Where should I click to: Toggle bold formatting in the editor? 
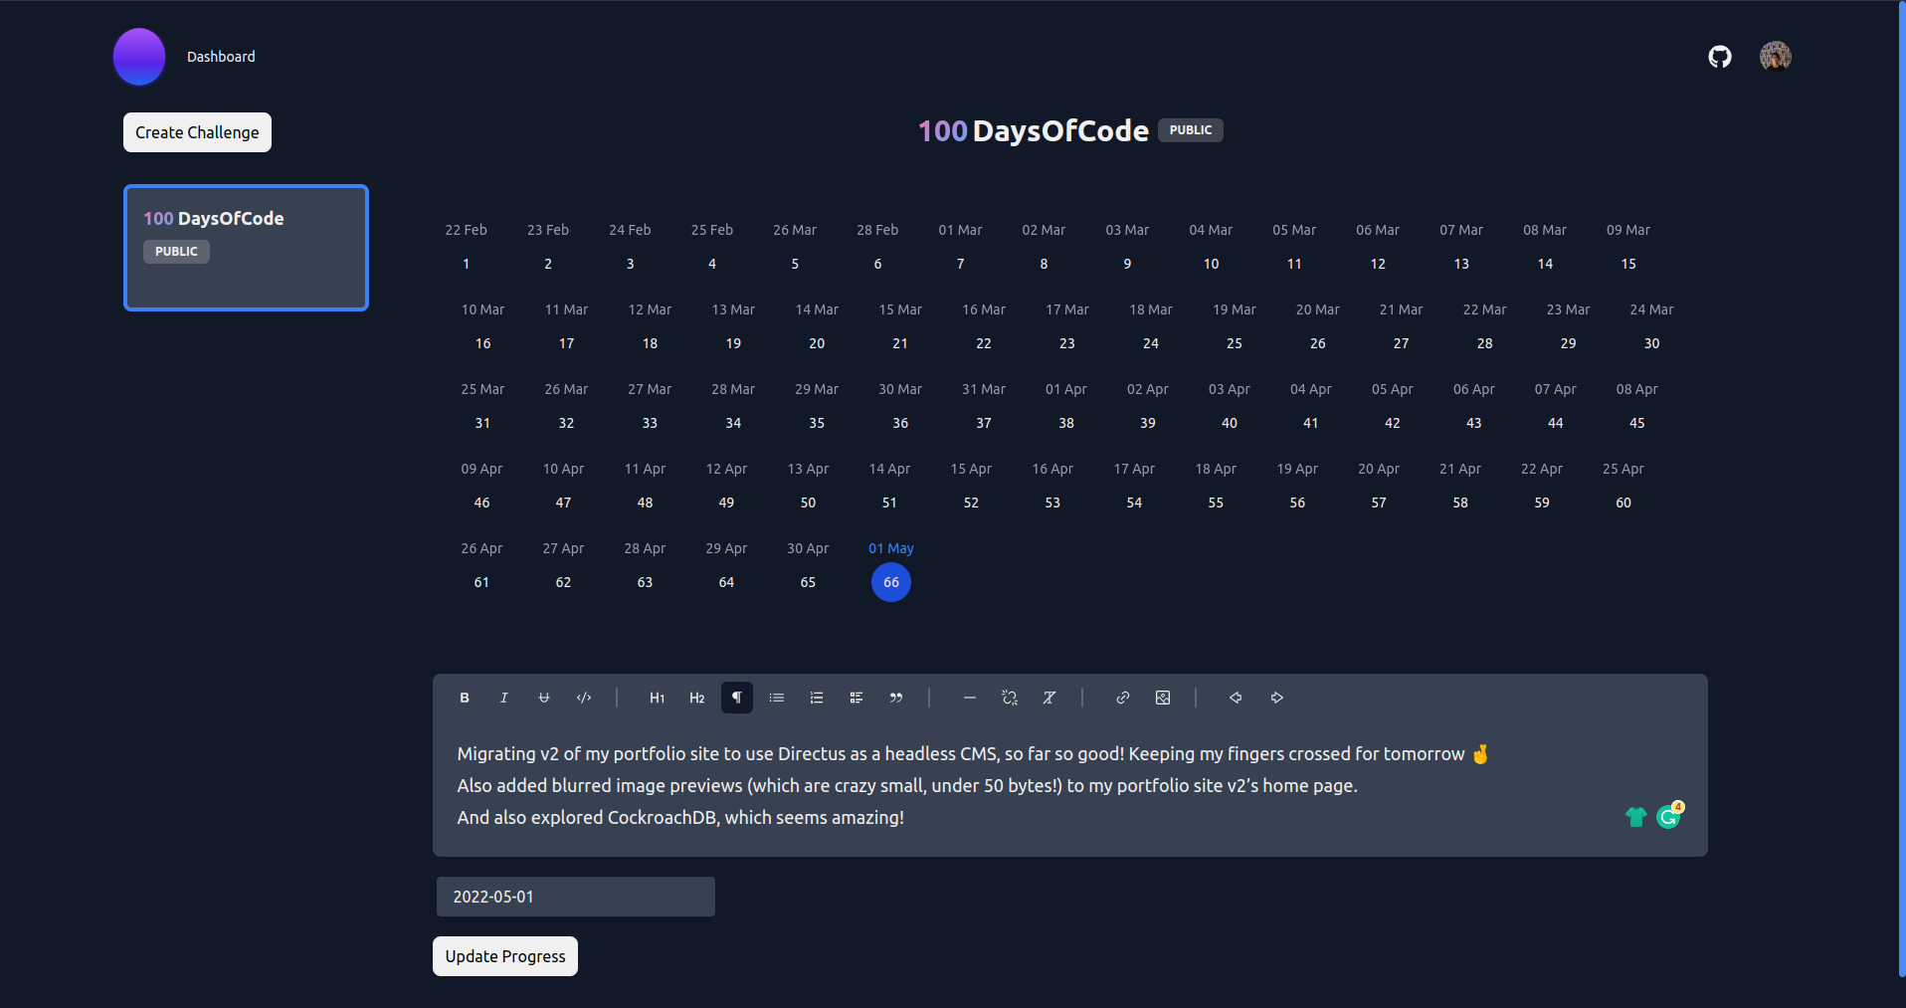tap(465, 698)
